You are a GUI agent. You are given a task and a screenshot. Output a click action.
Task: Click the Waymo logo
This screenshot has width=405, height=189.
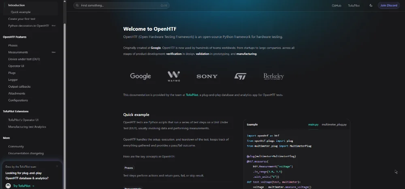pyautogui.click(x=174, y=76)
